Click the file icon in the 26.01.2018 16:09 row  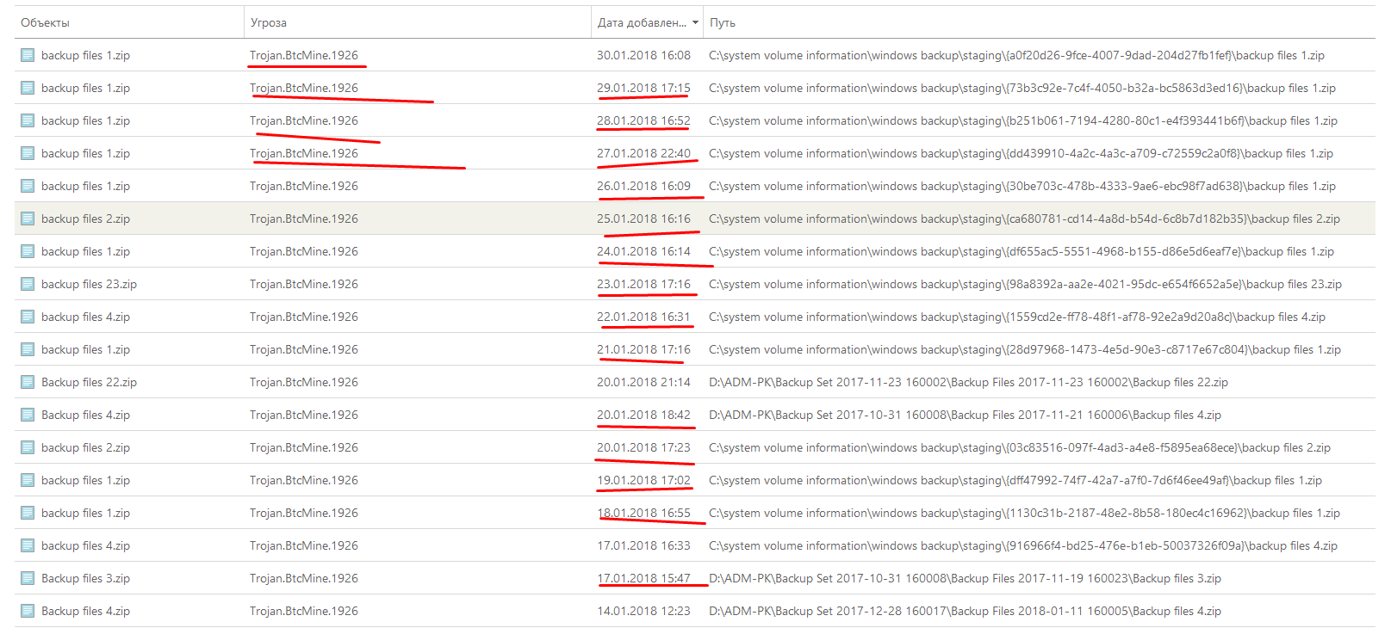click(x=28, y=186)
